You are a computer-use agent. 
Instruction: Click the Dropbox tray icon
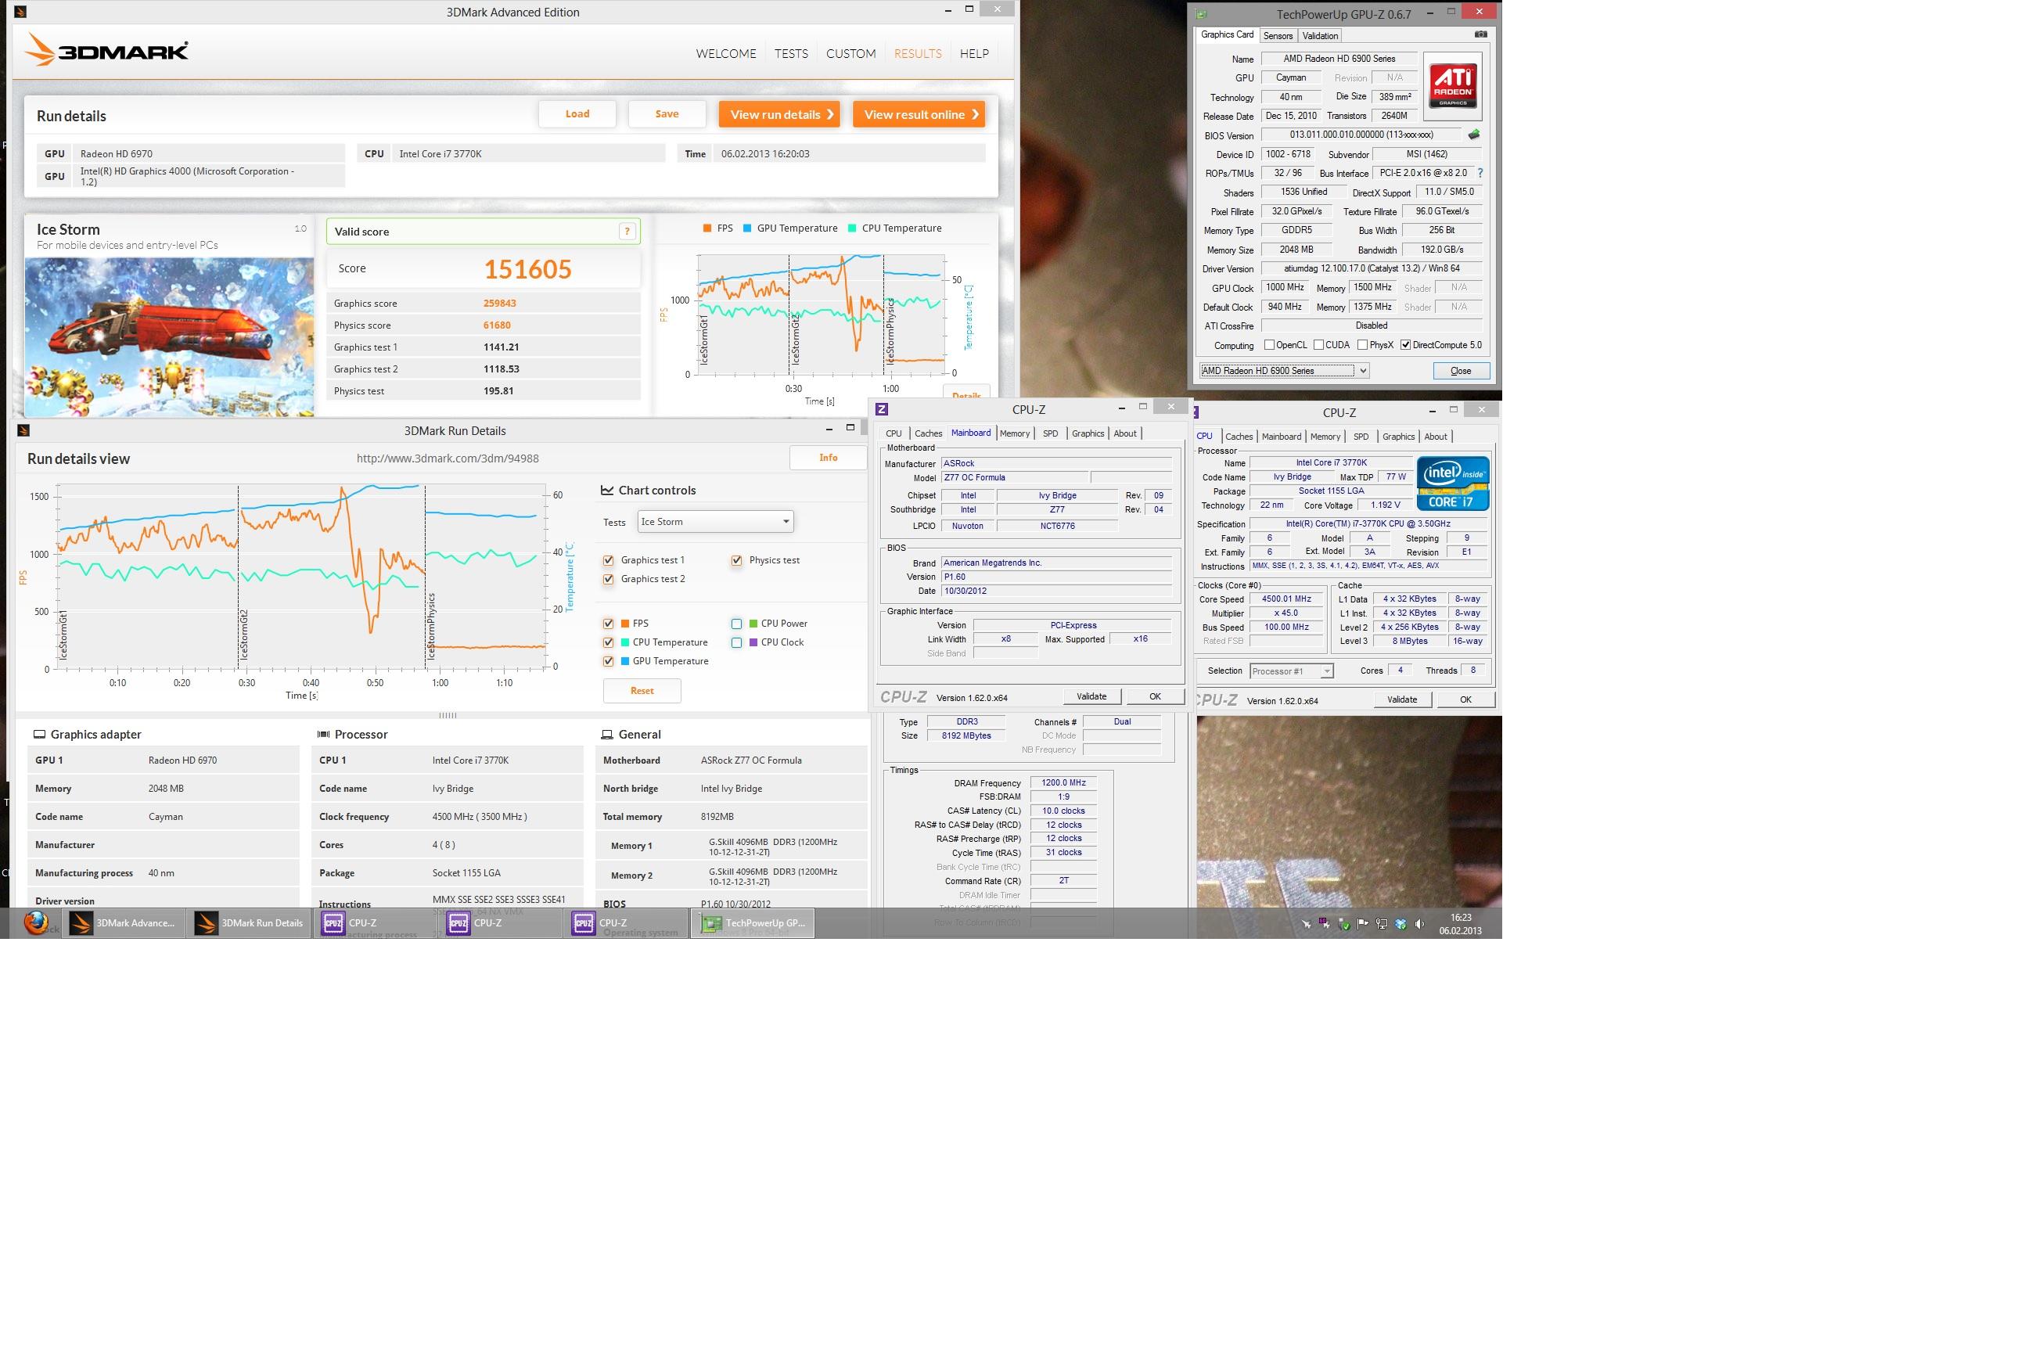1401,924
